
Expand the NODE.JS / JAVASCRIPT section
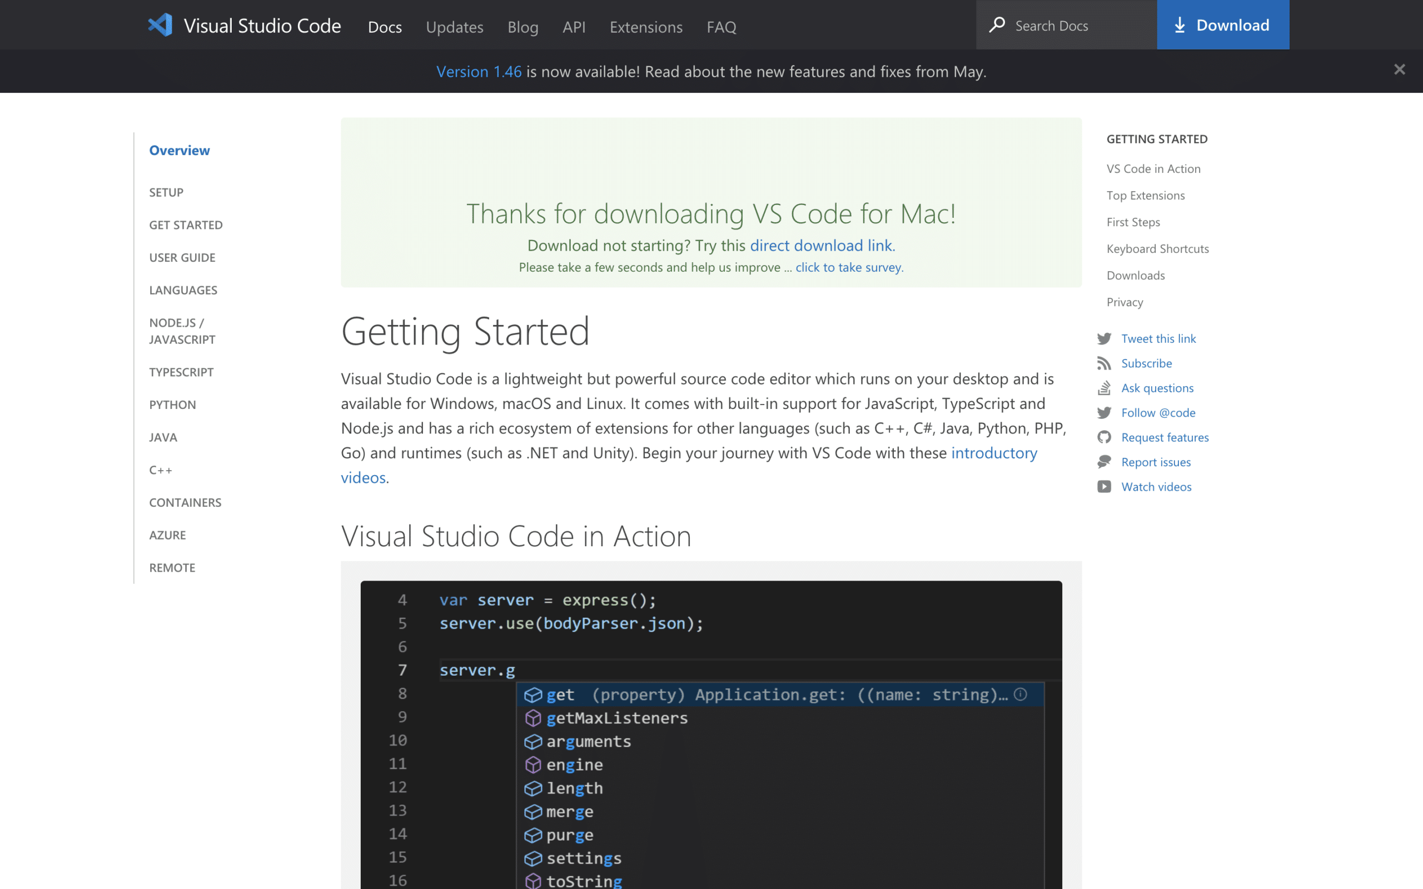pyautogui.click(x=182, y=331)
